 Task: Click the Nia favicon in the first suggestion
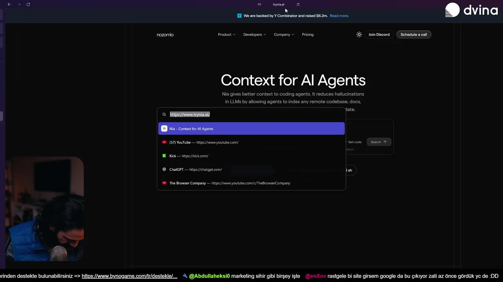[x=164, y=128]
